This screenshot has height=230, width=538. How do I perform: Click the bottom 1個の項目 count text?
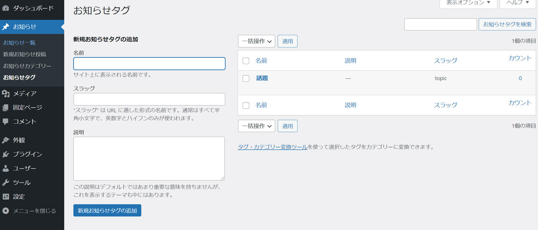pyautogui.click(x=524, y=126)
